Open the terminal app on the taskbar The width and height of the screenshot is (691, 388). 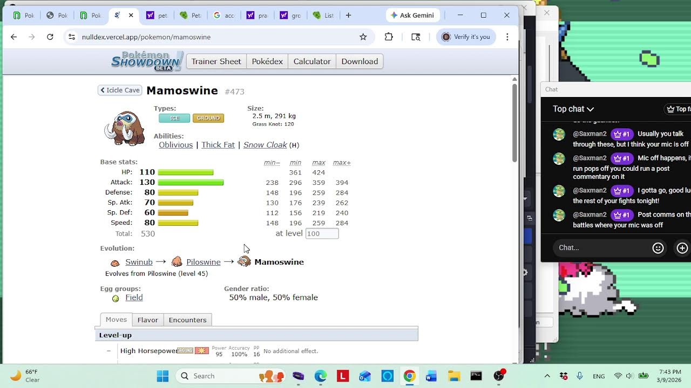point(476,376)
